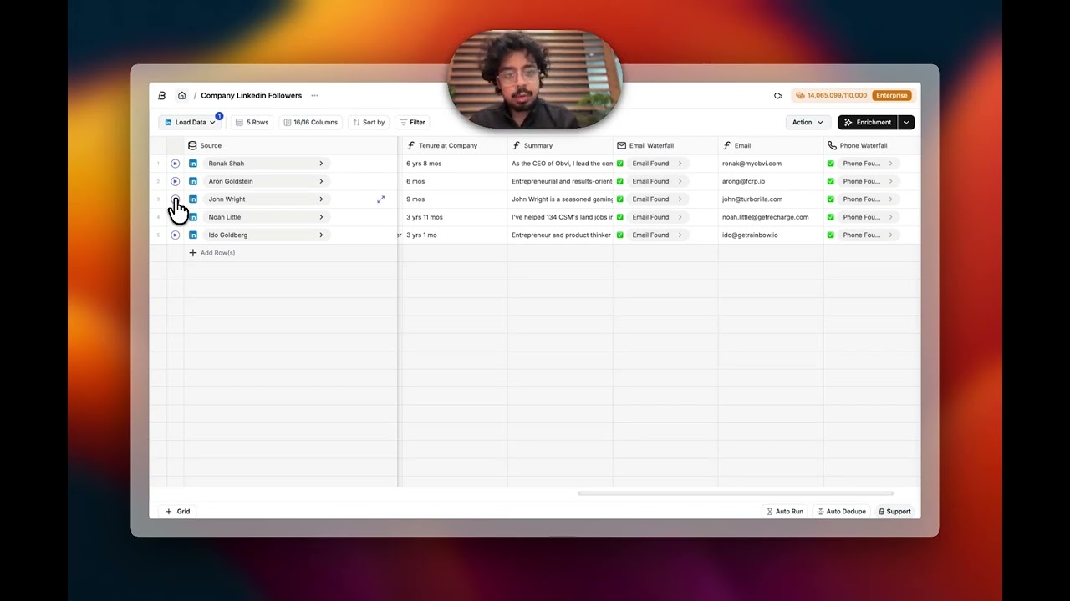Click the database icon in the Source header

click(192, 146)
